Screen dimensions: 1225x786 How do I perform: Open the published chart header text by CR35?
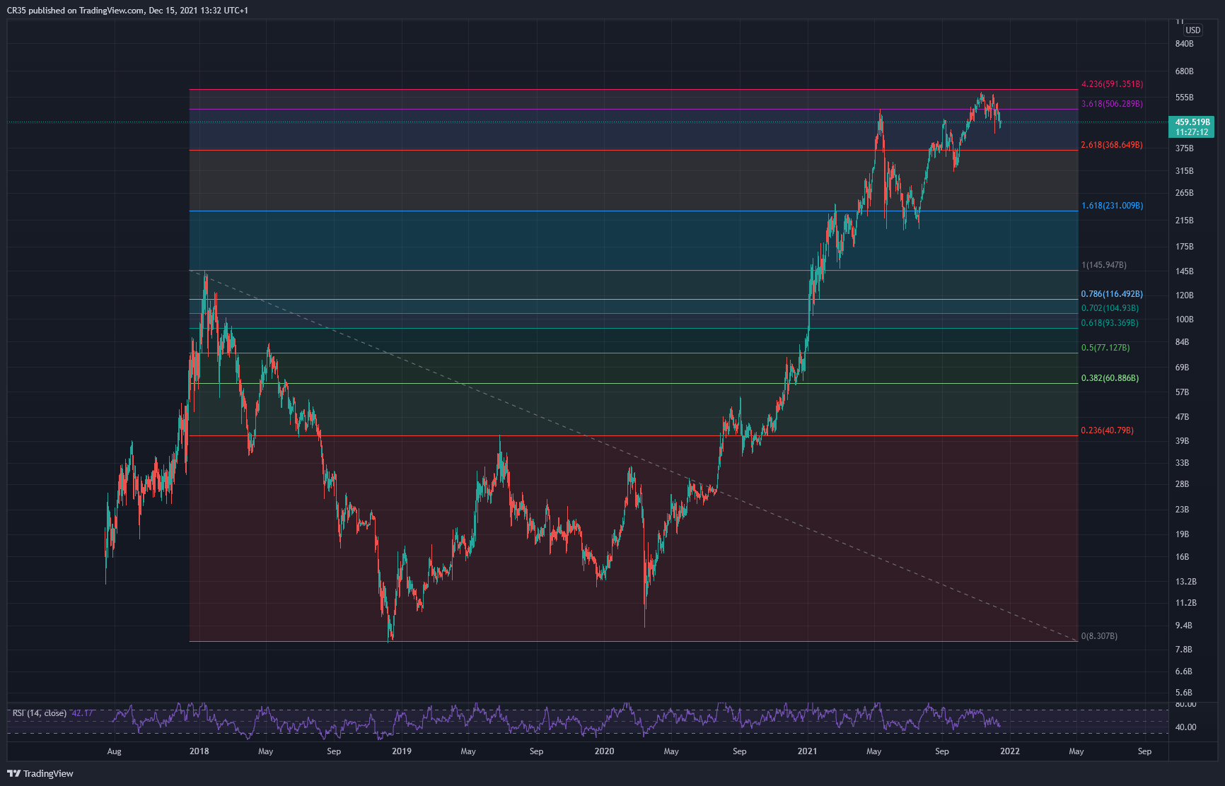[127, 11]
